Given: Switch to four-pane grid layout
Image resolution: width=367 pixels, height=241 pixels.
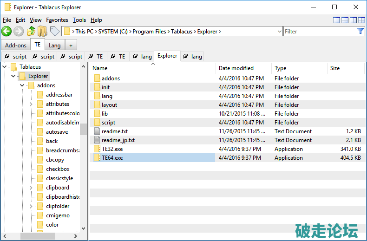Looking at the screenshot, I should pos(361,20).
